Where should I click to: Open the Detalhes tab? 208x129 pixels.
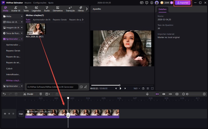click(x=162, y=9)
